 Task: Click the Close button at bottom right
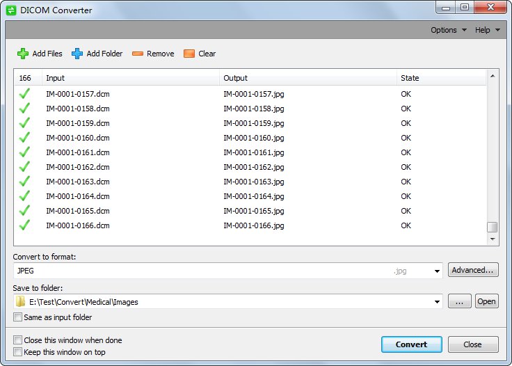coord(473,344)
